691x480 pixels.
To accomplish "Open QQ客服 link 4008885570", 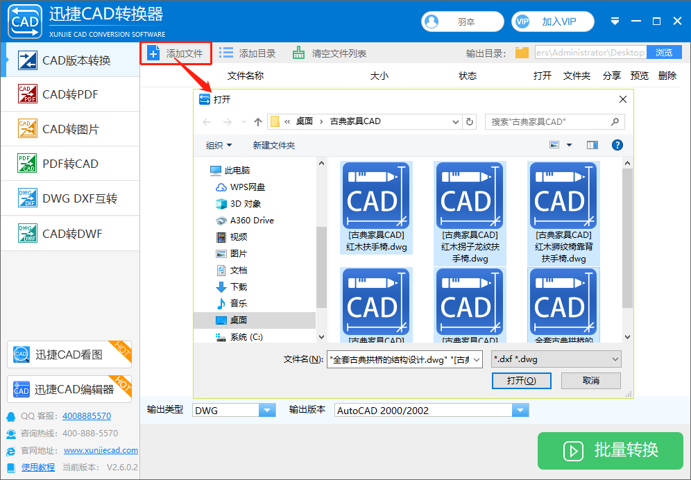I will 87,415.
